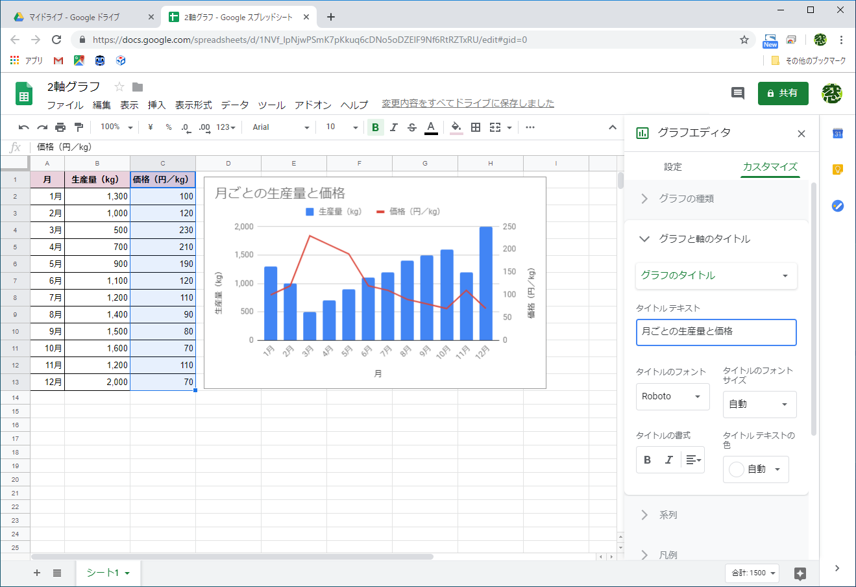Open the number format 123 dropdown
The height and width of the screenshot is (587, 856).
(x=226, y=127)
